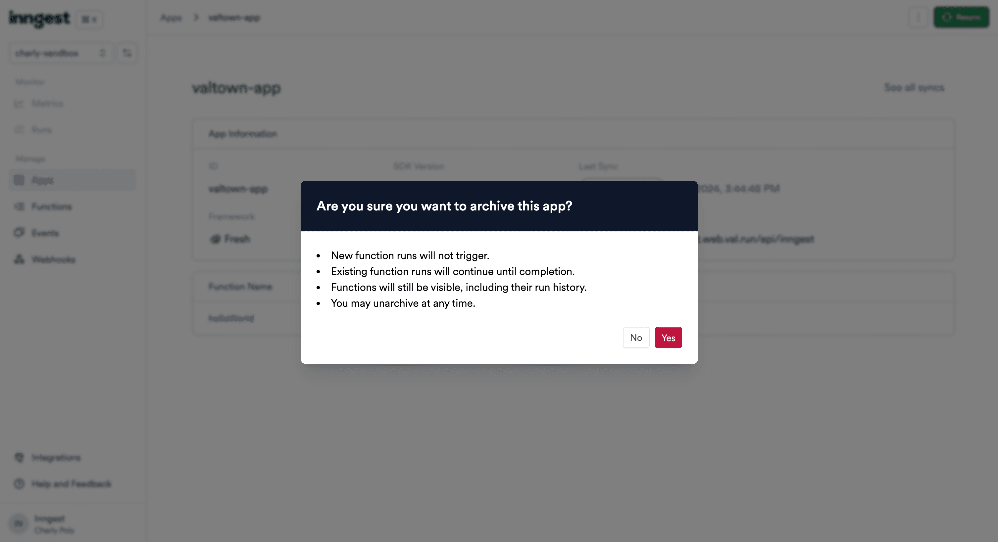The image size is (998, 542).
Task: Open the keyboard shortcut badge next to the logo
Action: click(89, 19)
